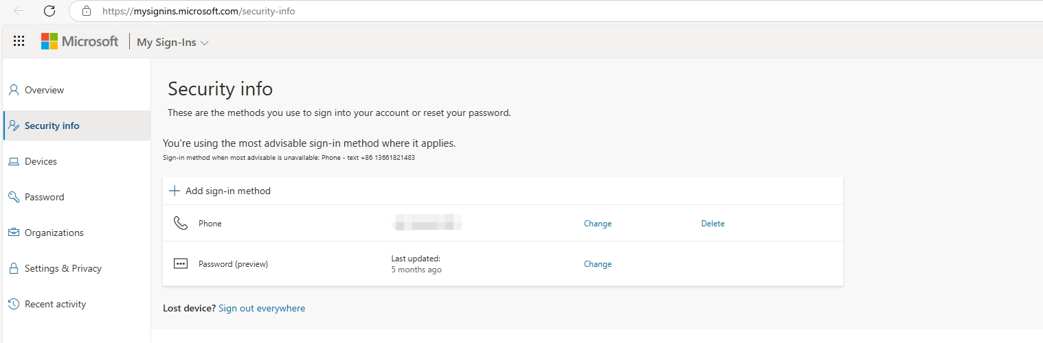Open the Security info sidebar item
This screenshot has width=1043, height=343.
pos(77,126)
